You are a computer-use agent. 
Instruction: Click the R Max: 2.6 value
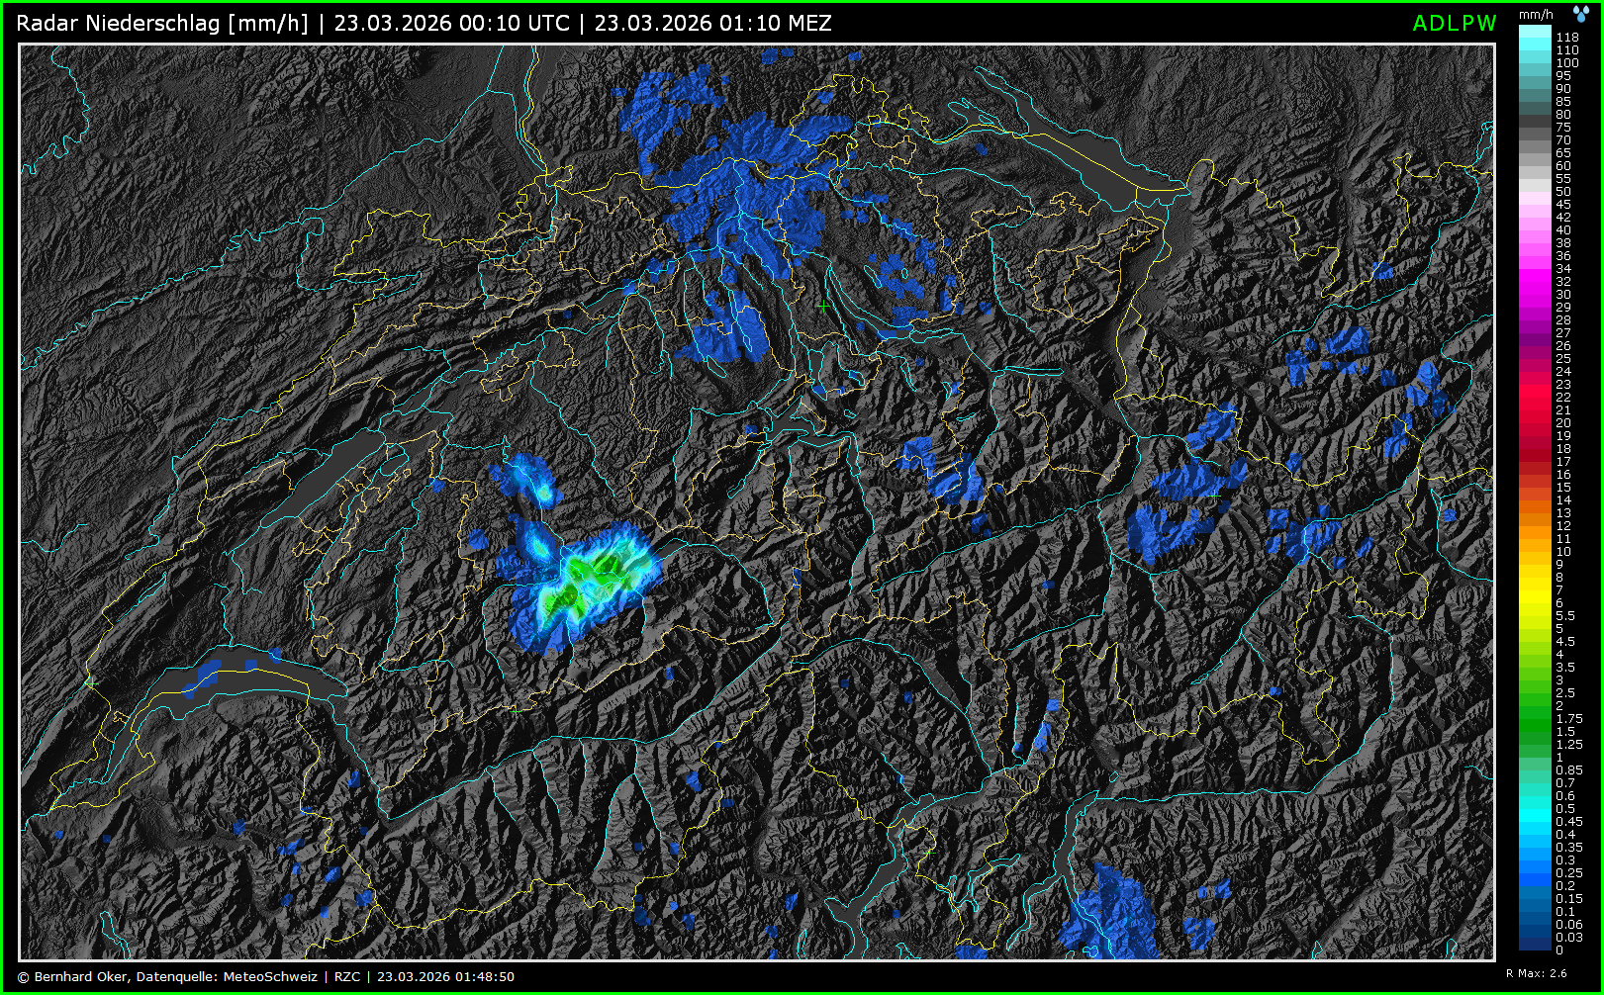click(x=1536, y=973)
